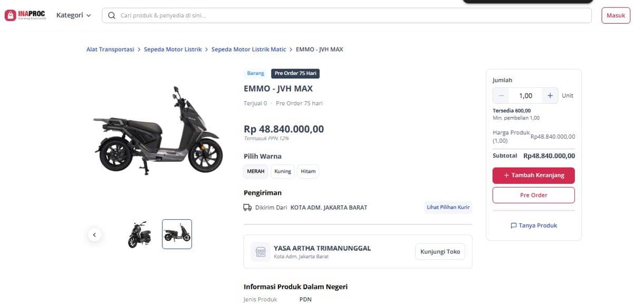Click the search magnifier icon
The image size is (633, 305).
pos(111,15)
